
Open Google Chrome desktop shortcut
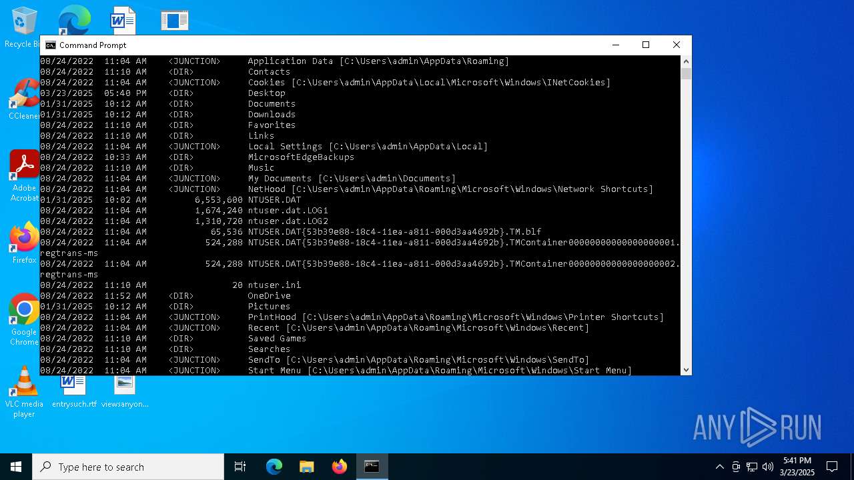pyautogui.click(x=24, y=319)
